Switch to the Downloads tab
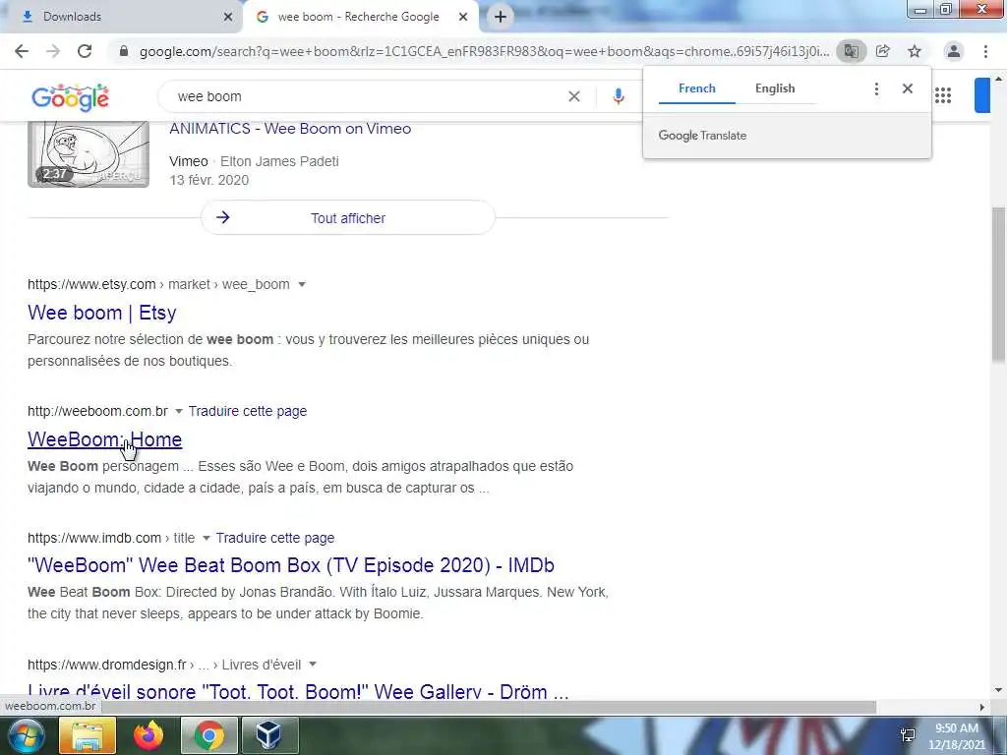 click(121, 17)
